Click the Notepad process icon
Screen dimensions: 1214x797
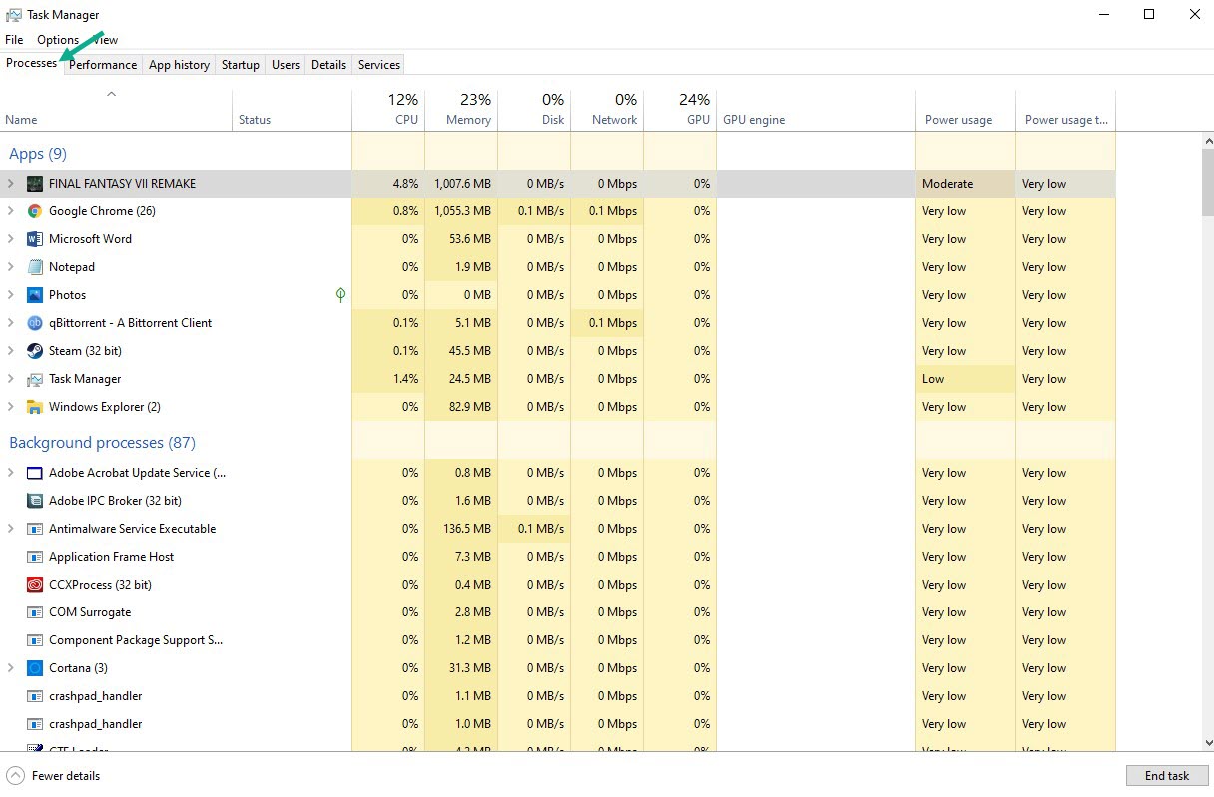pyautogui.click(x=35, y=267)
